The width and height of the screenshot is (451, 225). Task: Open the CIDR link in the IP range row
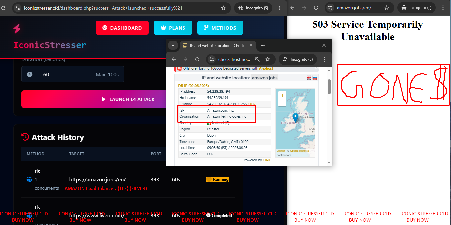tap(251, 104)
